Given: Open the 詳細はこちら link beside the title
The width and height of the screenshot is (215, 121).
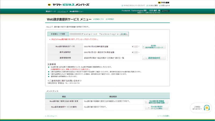Looking at the screenshot, I should (99, 19).
